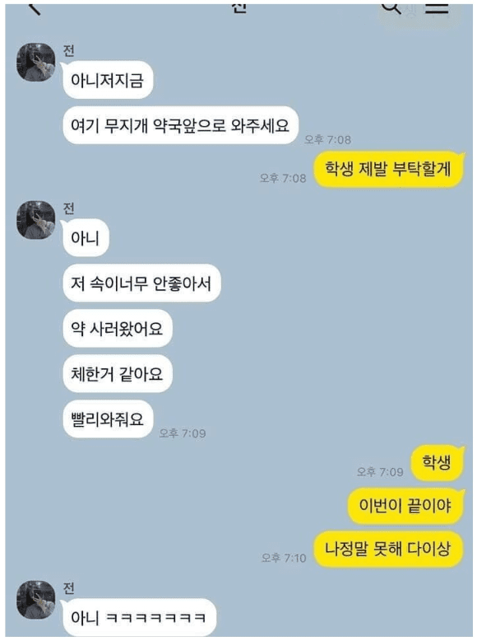Viewport: 477px width, 641px height.
Task: Open profile picture next to the short 아니 bubble
Action: pos(35,220)
